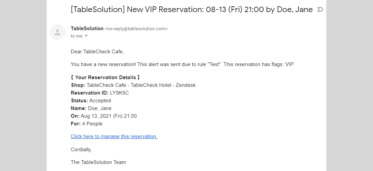Click the "For: 4 People" line
373x171 pixels.
click(87, 124)
